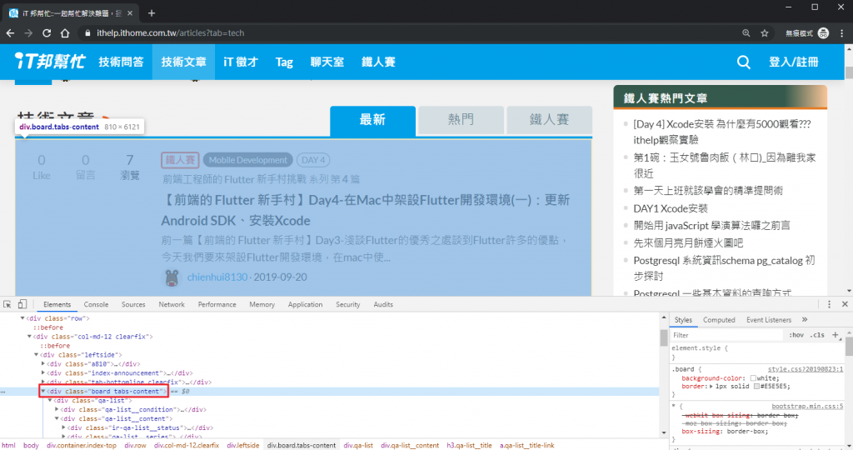Open the Tag nav item
This screenshot has height=450, width=853.
284,62
